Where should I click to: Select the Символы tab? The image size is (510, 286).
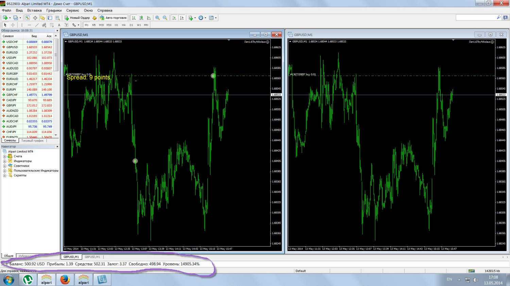tap(10, 140)
